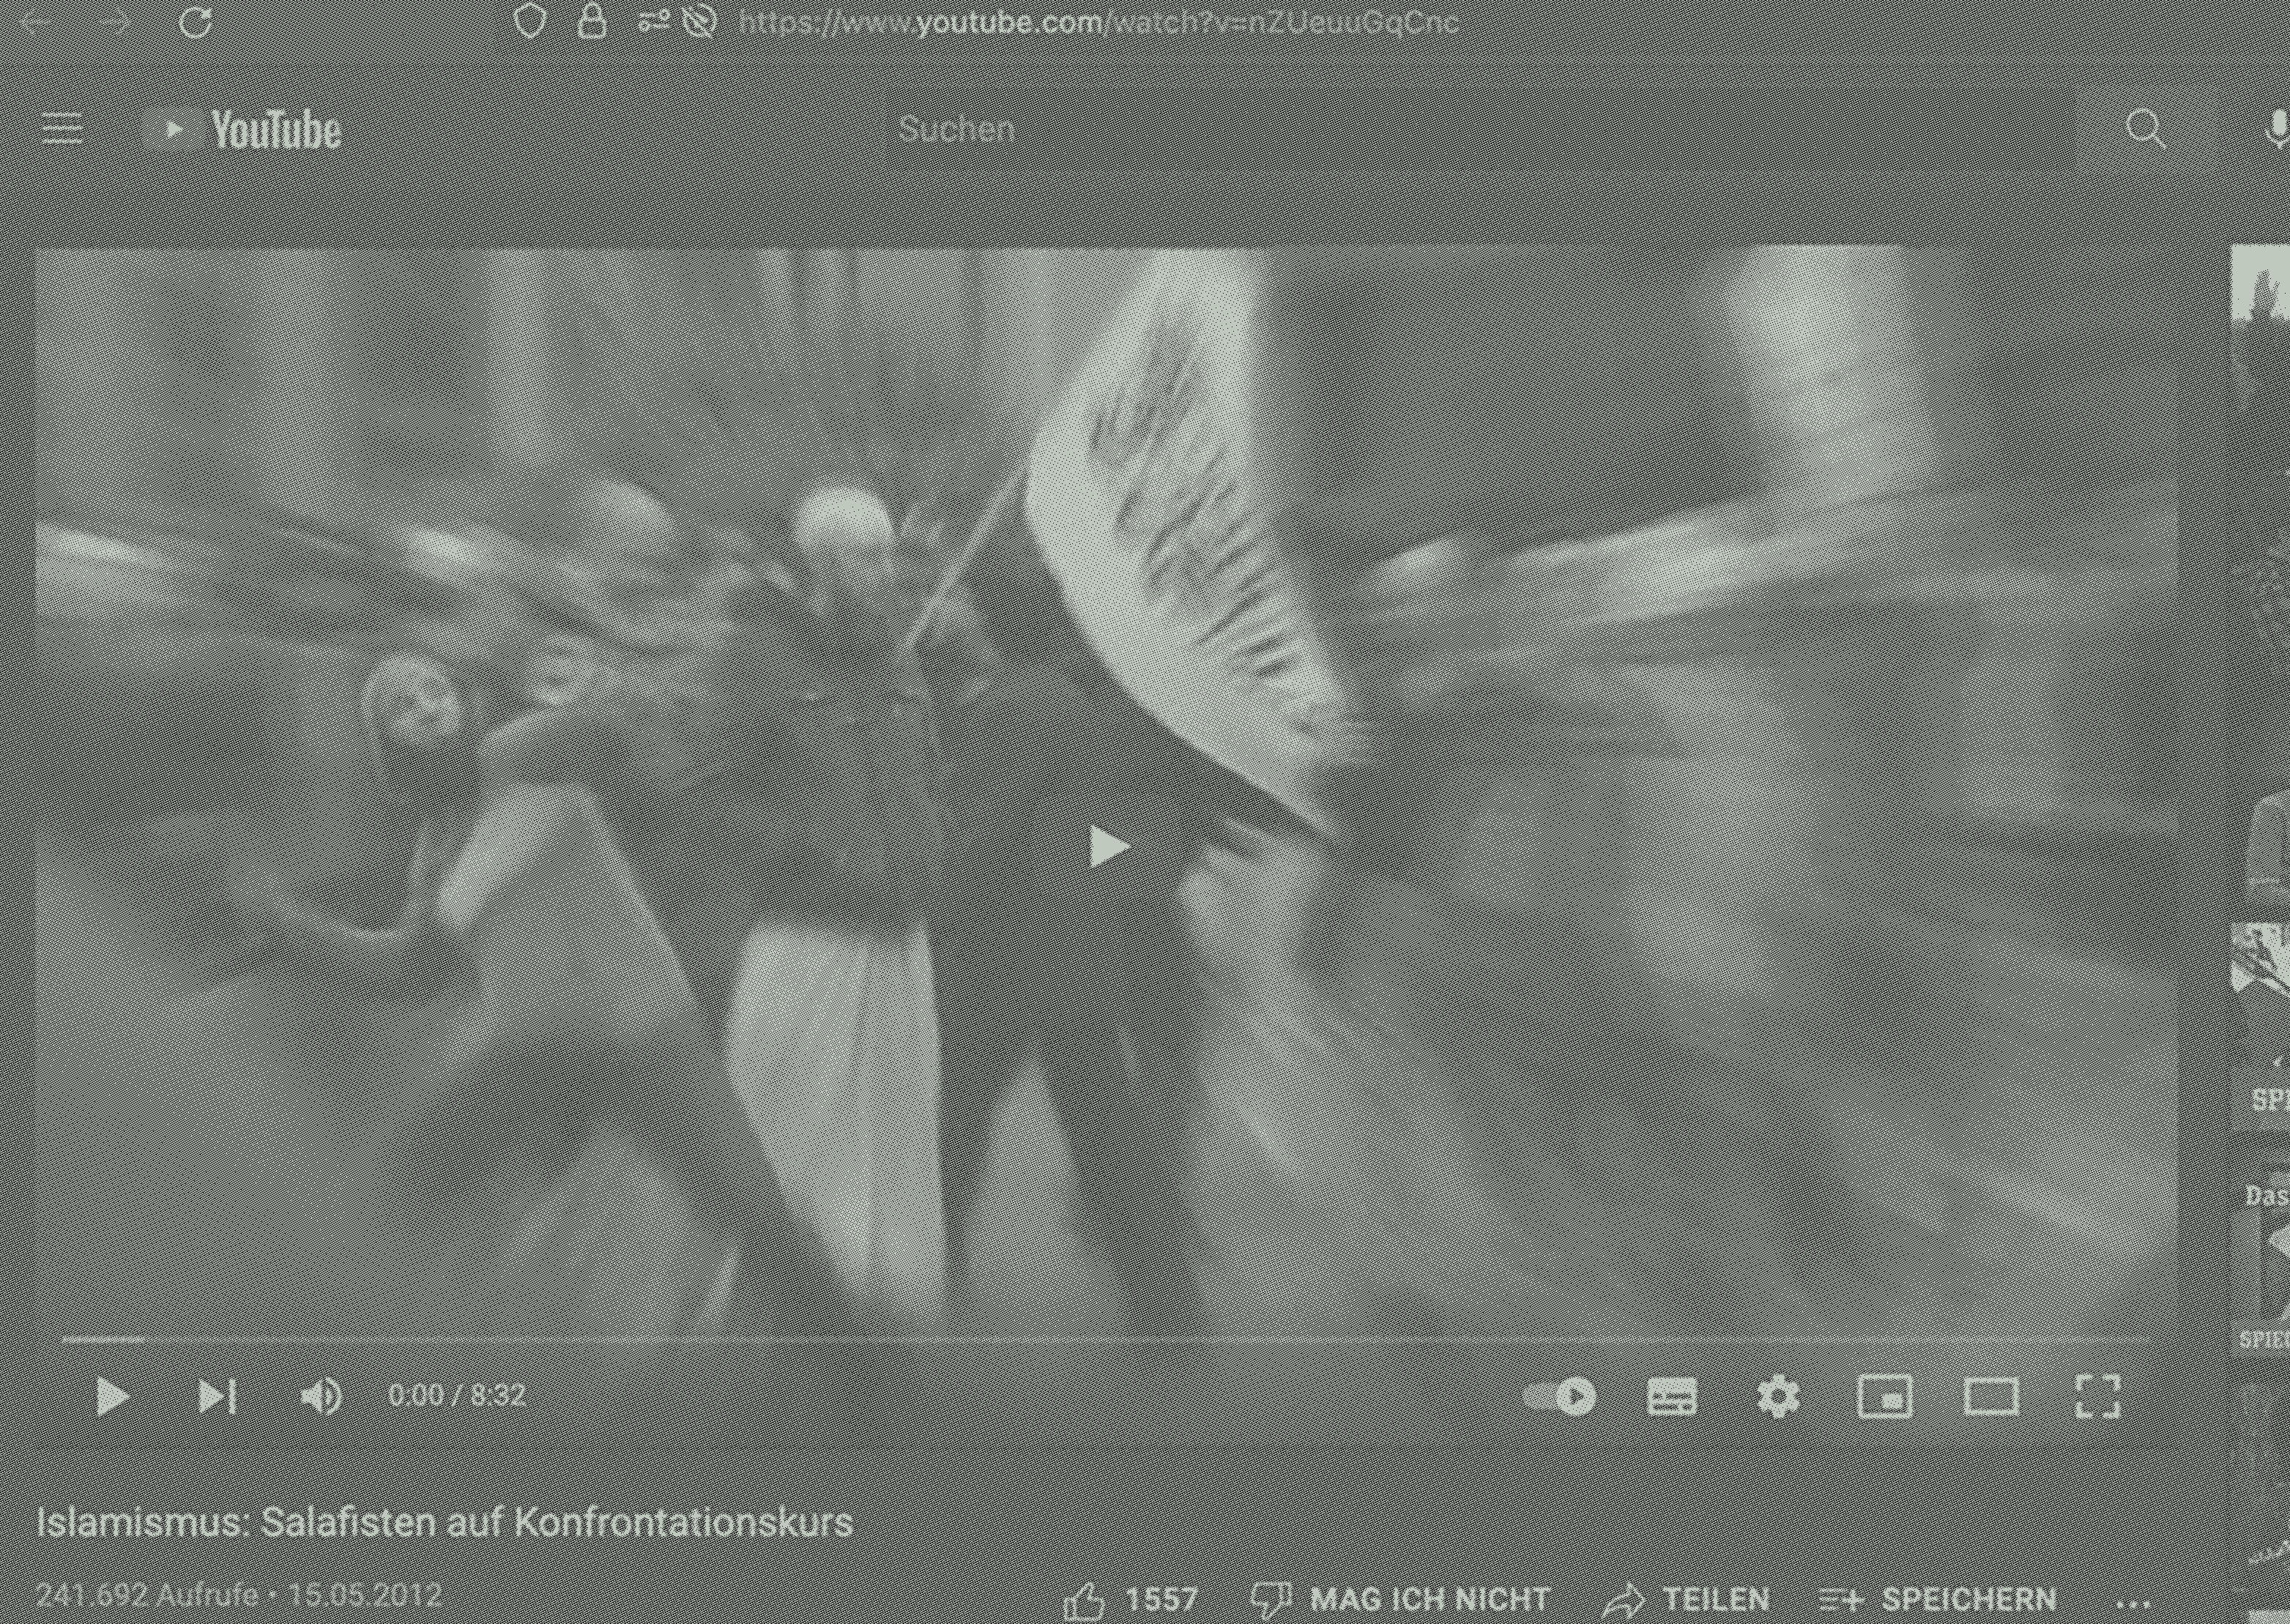Viewport: 2290px width, 1624px height.
Task: Skip to next video button
Action: click(x=217, y=1397)
